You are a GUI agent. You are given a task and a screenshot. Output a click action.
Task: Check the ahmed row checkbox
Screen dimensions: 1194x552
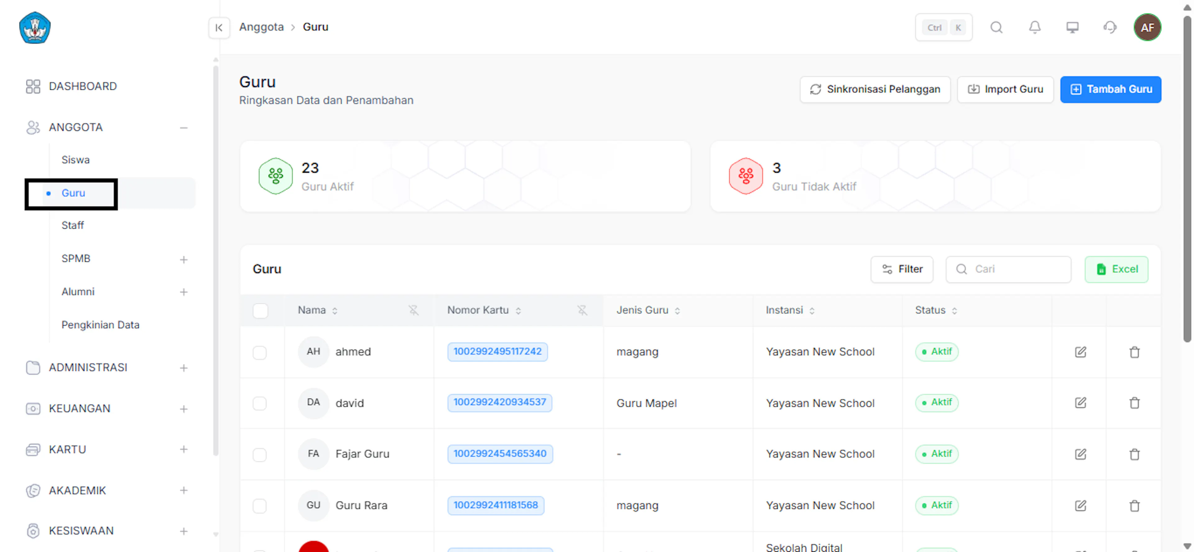[x=260, y=352]
